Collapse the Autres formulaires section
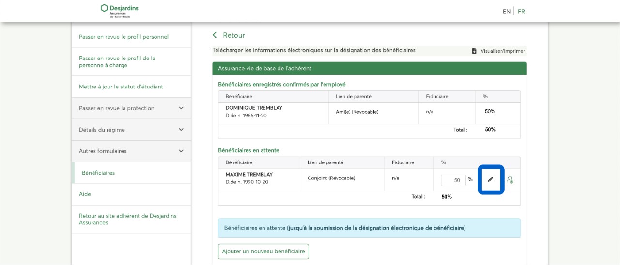This screenshot has width=620, height=265. (181, 151)
